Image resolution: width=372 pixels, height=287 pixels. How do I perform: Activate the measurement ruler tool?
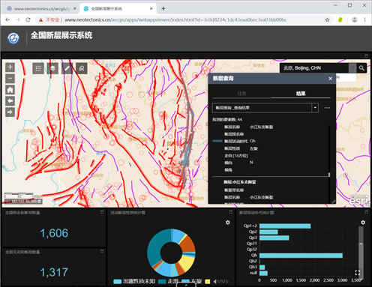click(x=67, y=68)
